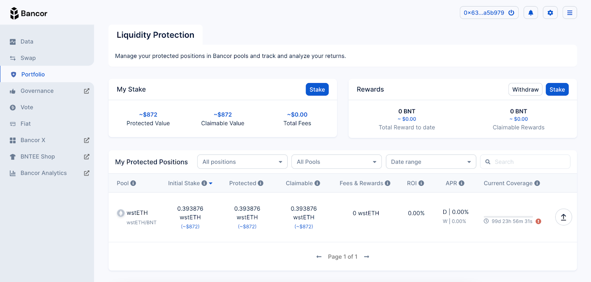Click the Claimable column info icon
This screenshot has height=282, width=591.
click(317, 183)
